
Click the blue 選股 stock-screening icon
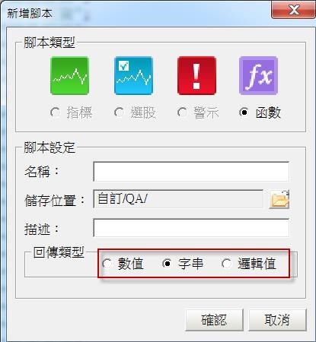133,76
